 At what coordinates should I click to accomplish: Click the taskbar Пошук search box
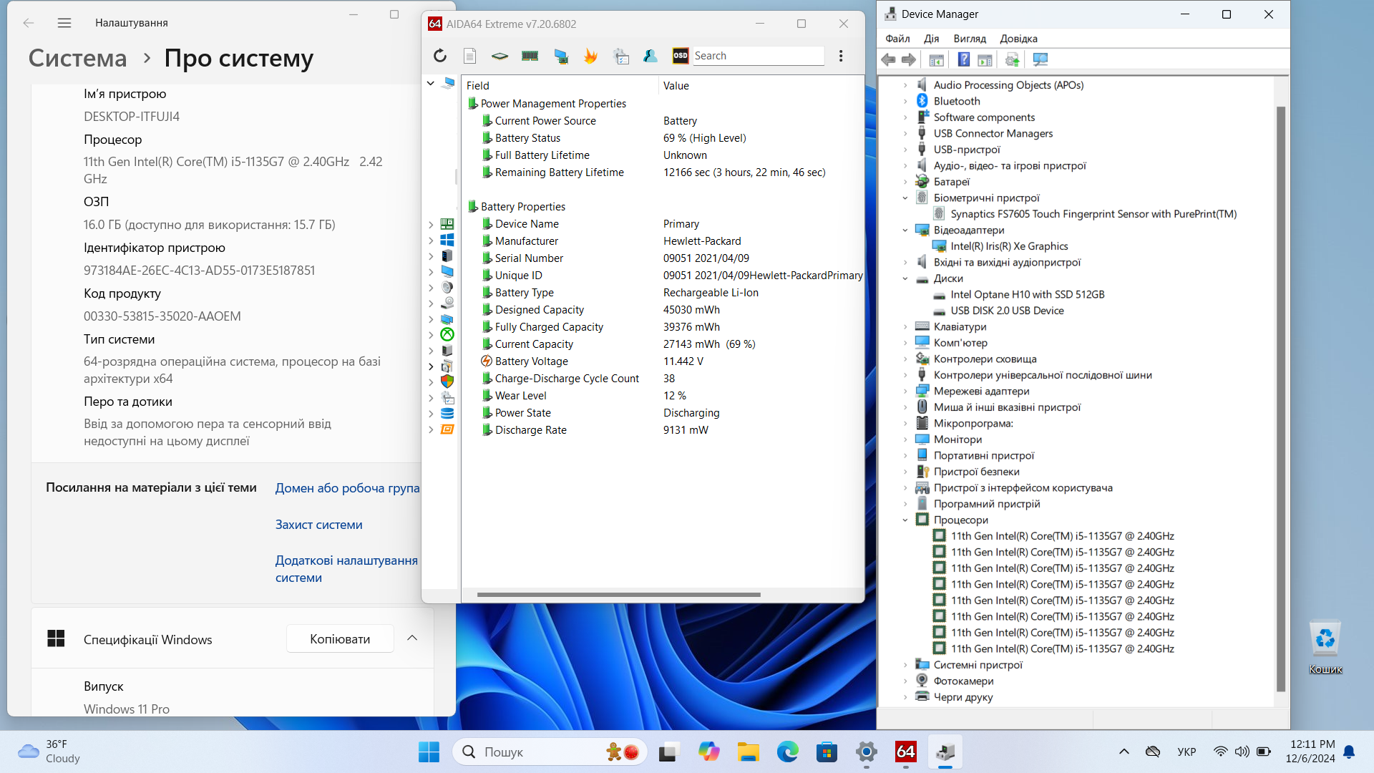(x=550, y=752)
